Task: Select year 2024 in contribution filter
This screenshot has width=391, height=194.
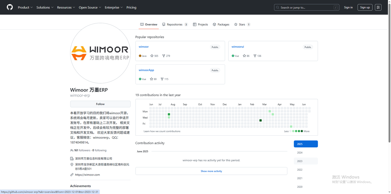Action: (306, 152)
